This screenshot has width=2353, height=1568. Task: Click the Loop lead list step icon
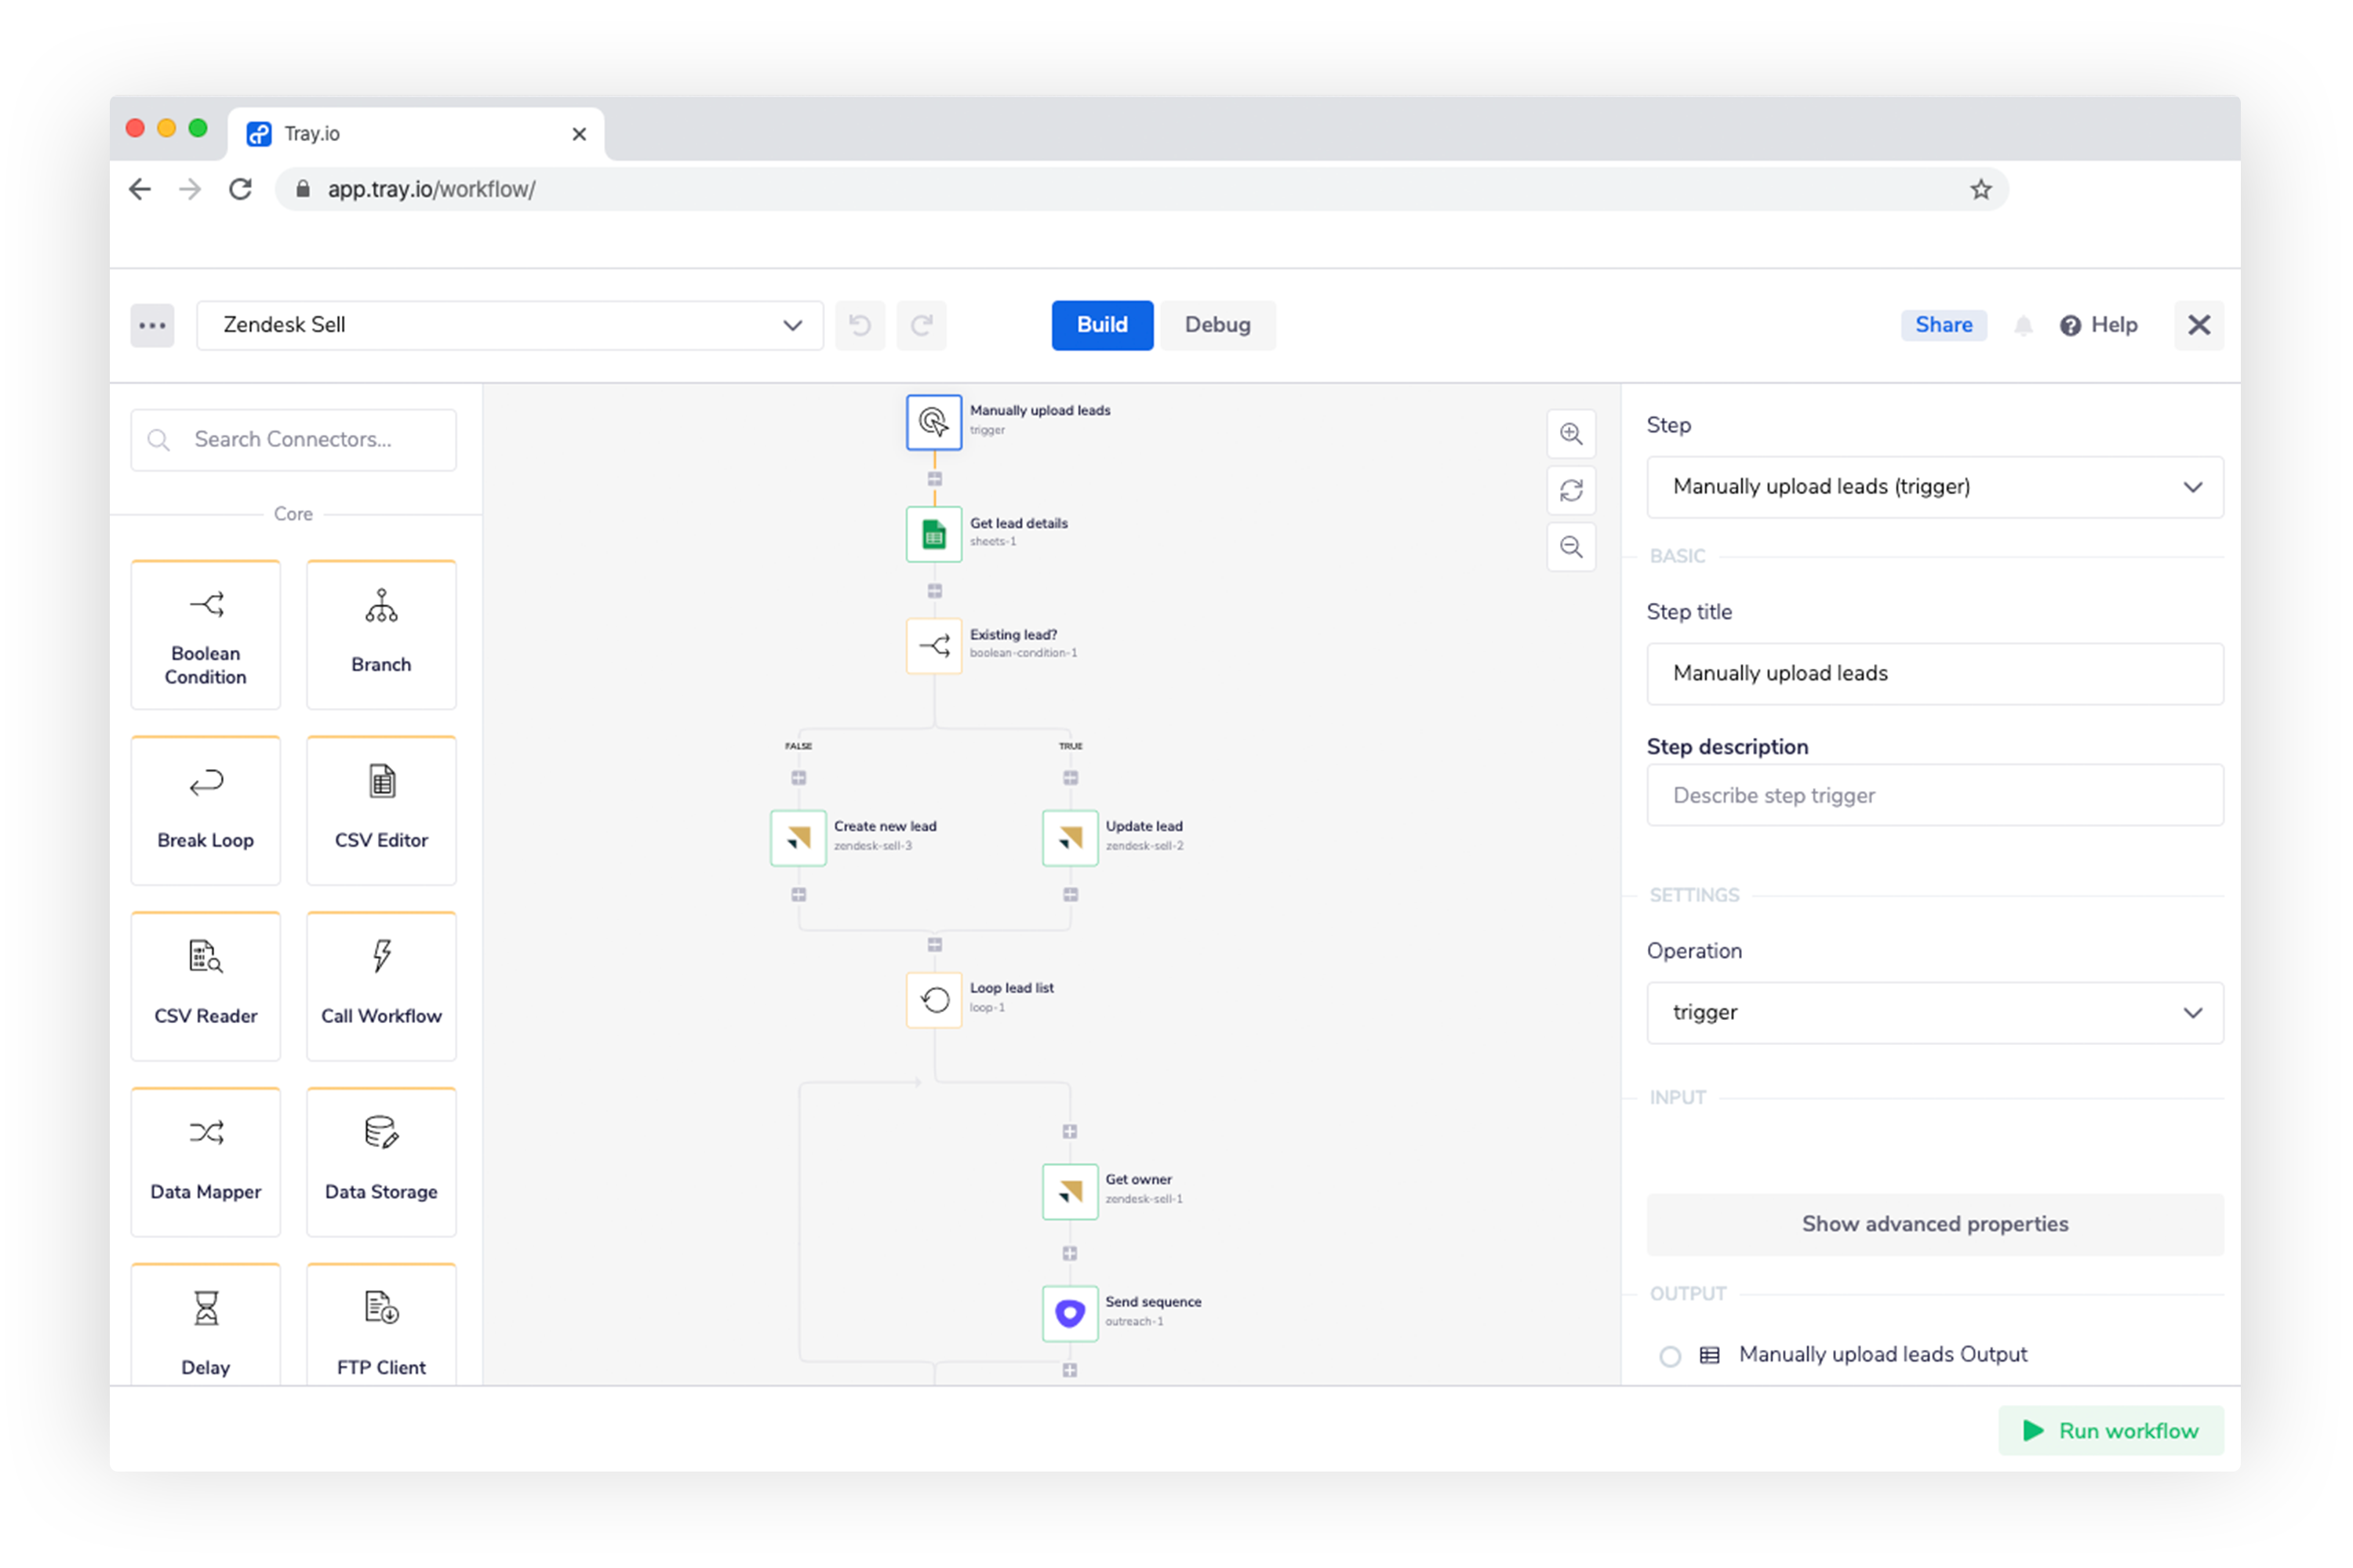click(933, 999)
